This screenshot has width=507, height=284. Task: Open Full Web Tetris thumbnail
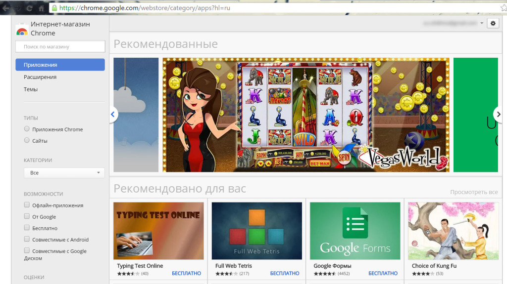tap(257, 231)
